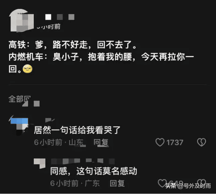216x194 pixels.
Task: Tap the yellow emoji in main comment
Action: (28, 69)
